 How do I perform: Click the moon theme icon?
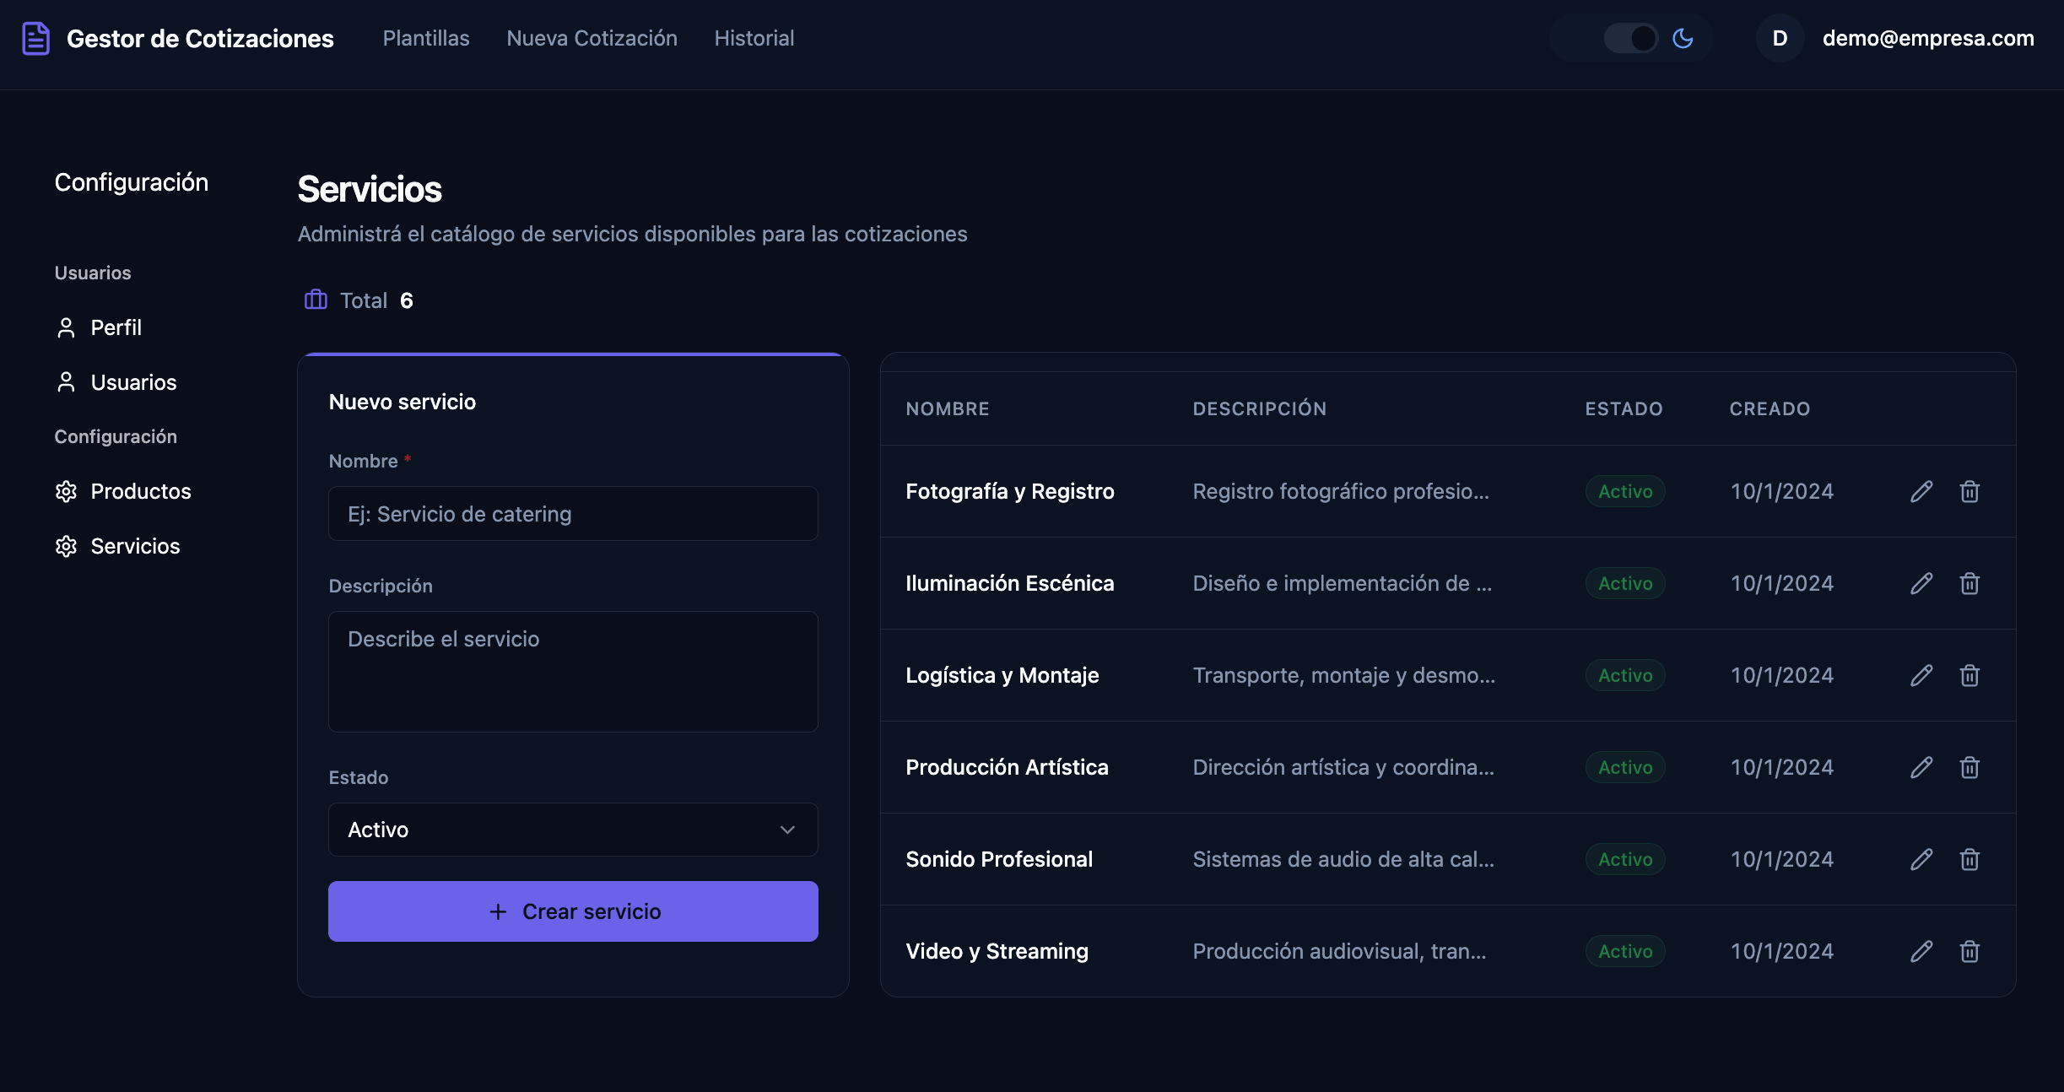pos(1683,38)
